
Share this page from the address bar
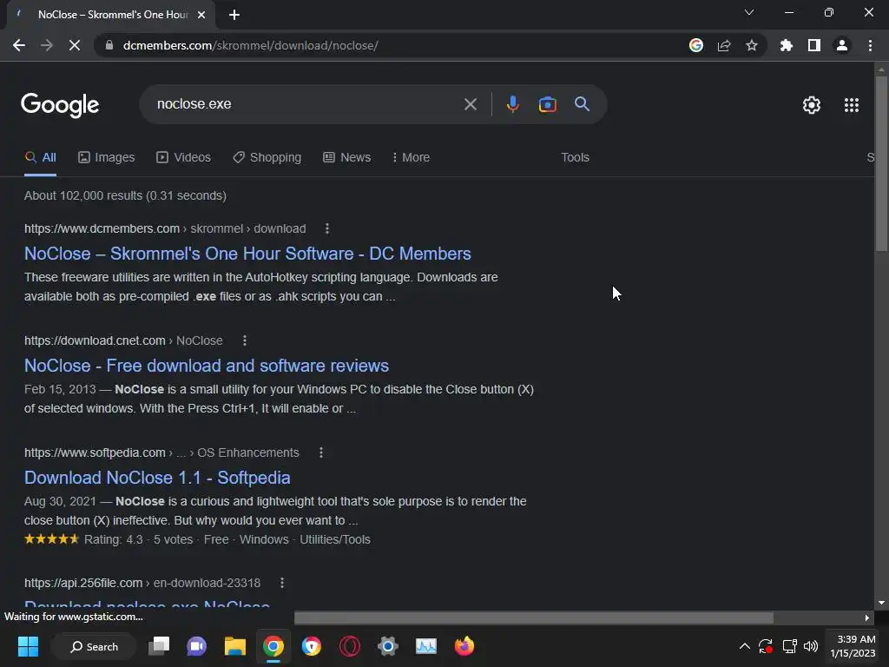coord(724,45)
